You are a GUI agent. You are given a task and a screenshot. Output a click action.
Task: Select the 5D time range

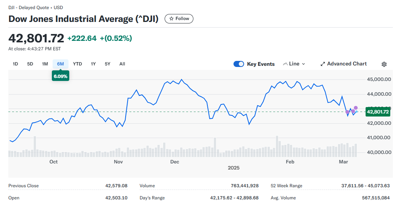point(30,64)
